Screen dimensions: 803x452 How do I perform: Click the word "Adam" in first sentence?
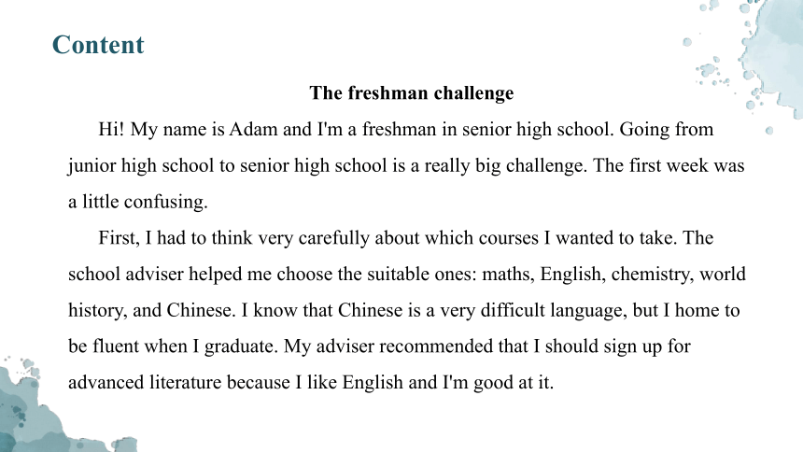pos(253,129)
